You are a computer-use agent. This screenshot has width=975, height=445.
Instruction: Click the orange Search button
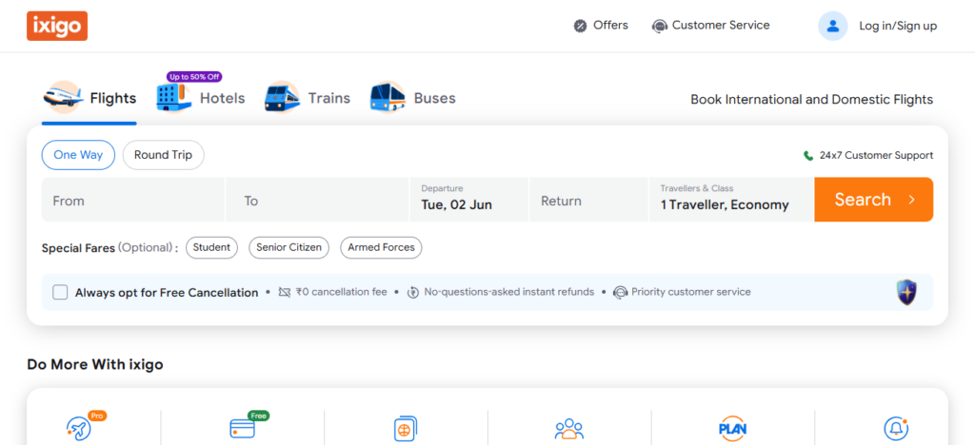(874, 200)
